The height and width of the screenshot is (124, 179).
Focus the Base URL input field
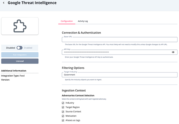(120, 40)
